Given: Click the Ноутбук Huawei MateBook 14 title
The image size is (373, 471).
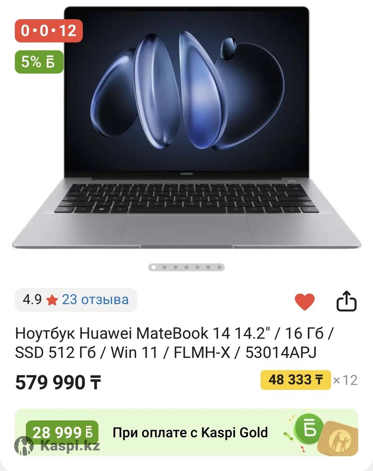Looking at the screenshot, I should pos(175,343).
